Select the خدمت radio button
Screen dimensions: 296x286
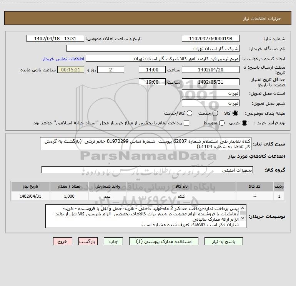[215, 113]
